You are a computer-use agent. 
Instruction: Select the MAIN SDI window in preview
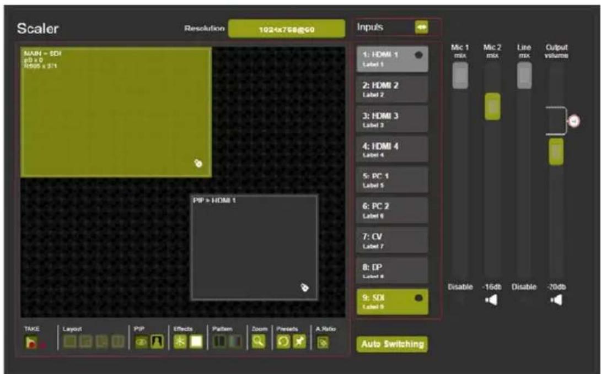point(116,112)
